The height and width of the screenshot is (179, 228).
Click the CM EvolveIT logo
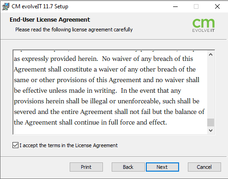pos(204,25)
